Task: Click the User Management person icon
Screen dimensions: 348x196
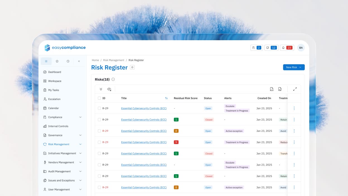Action: pos(45,190)
